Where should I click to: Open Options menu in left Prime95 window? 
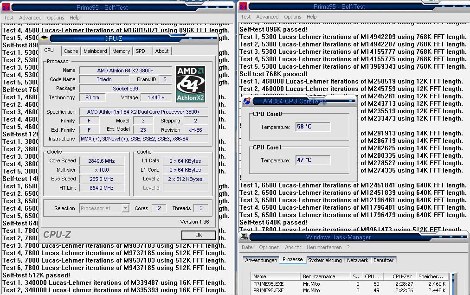[56, 18]
